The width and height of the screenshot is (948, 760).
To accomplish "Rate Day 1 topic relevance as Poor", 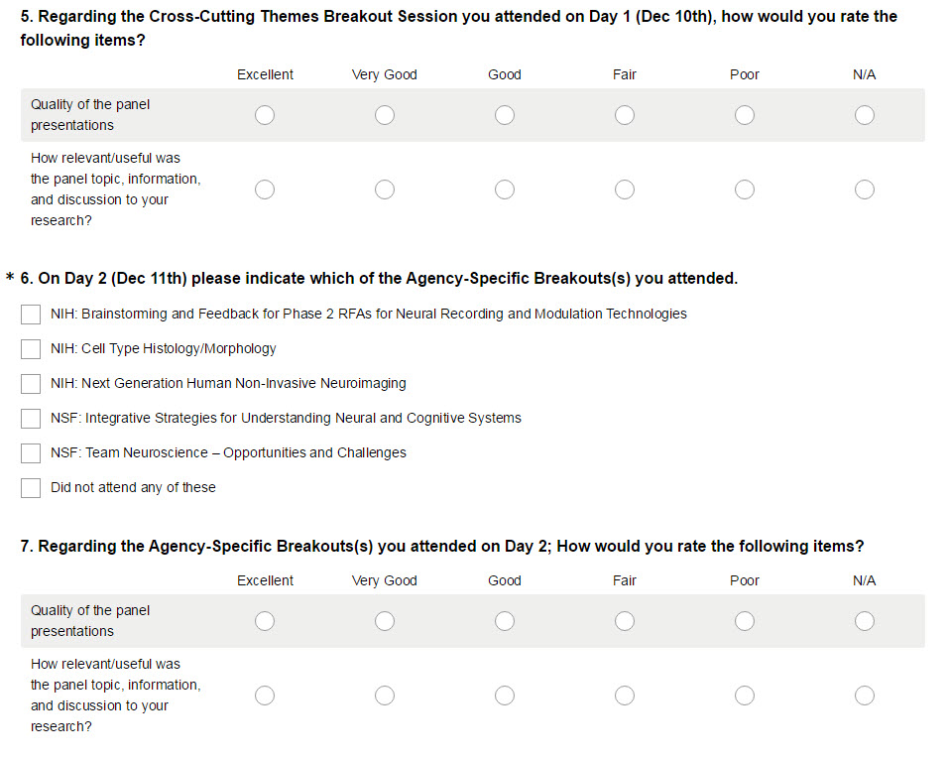I will [745, 190].
